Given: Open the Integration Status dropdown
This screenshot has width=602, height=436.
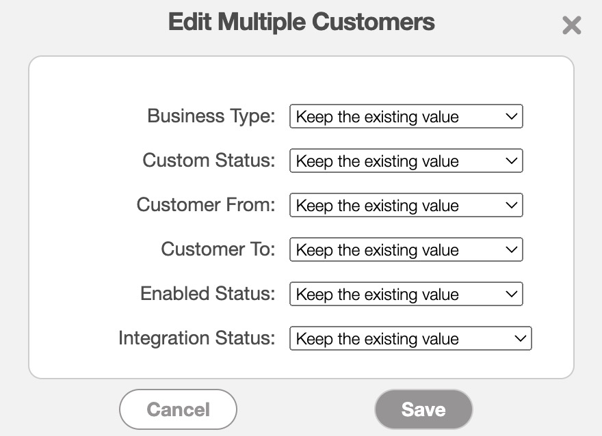Looking at the screenshot, I should pyautogui.click(x=410, y=339).
